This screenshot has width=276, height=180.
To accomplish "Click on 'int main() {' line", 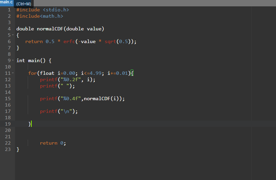I will [x=34, y=60].
